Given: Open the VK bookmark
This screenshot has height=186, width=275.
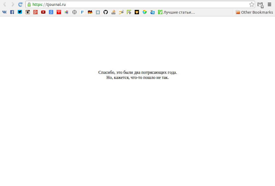Looking at the screenshot, I should pyautogui.click(x=4, y=12).
